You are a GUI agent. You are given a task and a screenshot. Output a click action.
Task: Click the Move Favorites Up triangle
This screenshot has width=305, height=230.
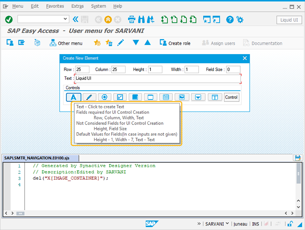click(148, 42)
